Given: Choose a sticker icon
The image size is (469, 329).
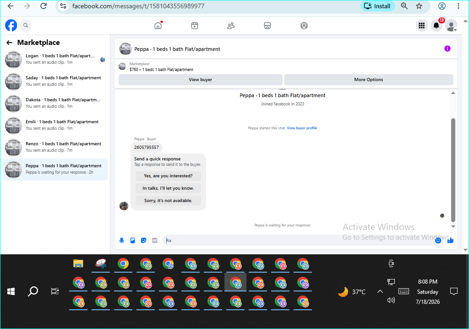Looking at the screenshot, I should (144, 241).
